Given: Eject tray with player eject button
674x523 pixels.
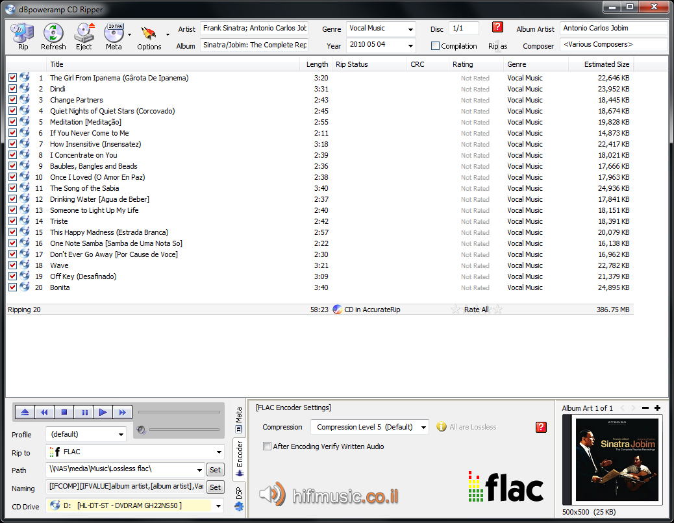Looking at the screenshot, I should 25,412.
